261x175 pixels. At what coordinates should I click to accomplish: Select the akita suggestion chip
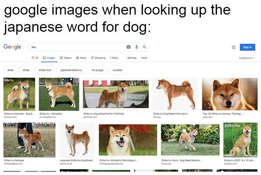pos(10,70)
